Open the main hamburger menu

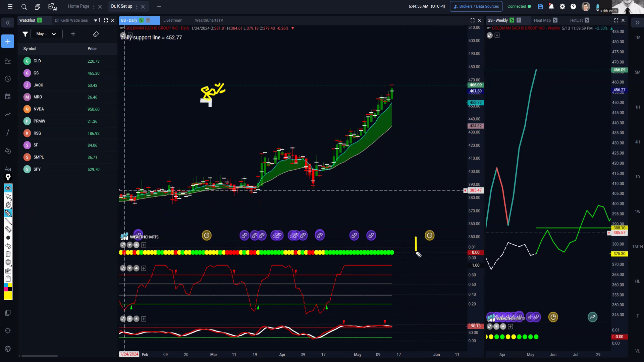coord(10,6)
